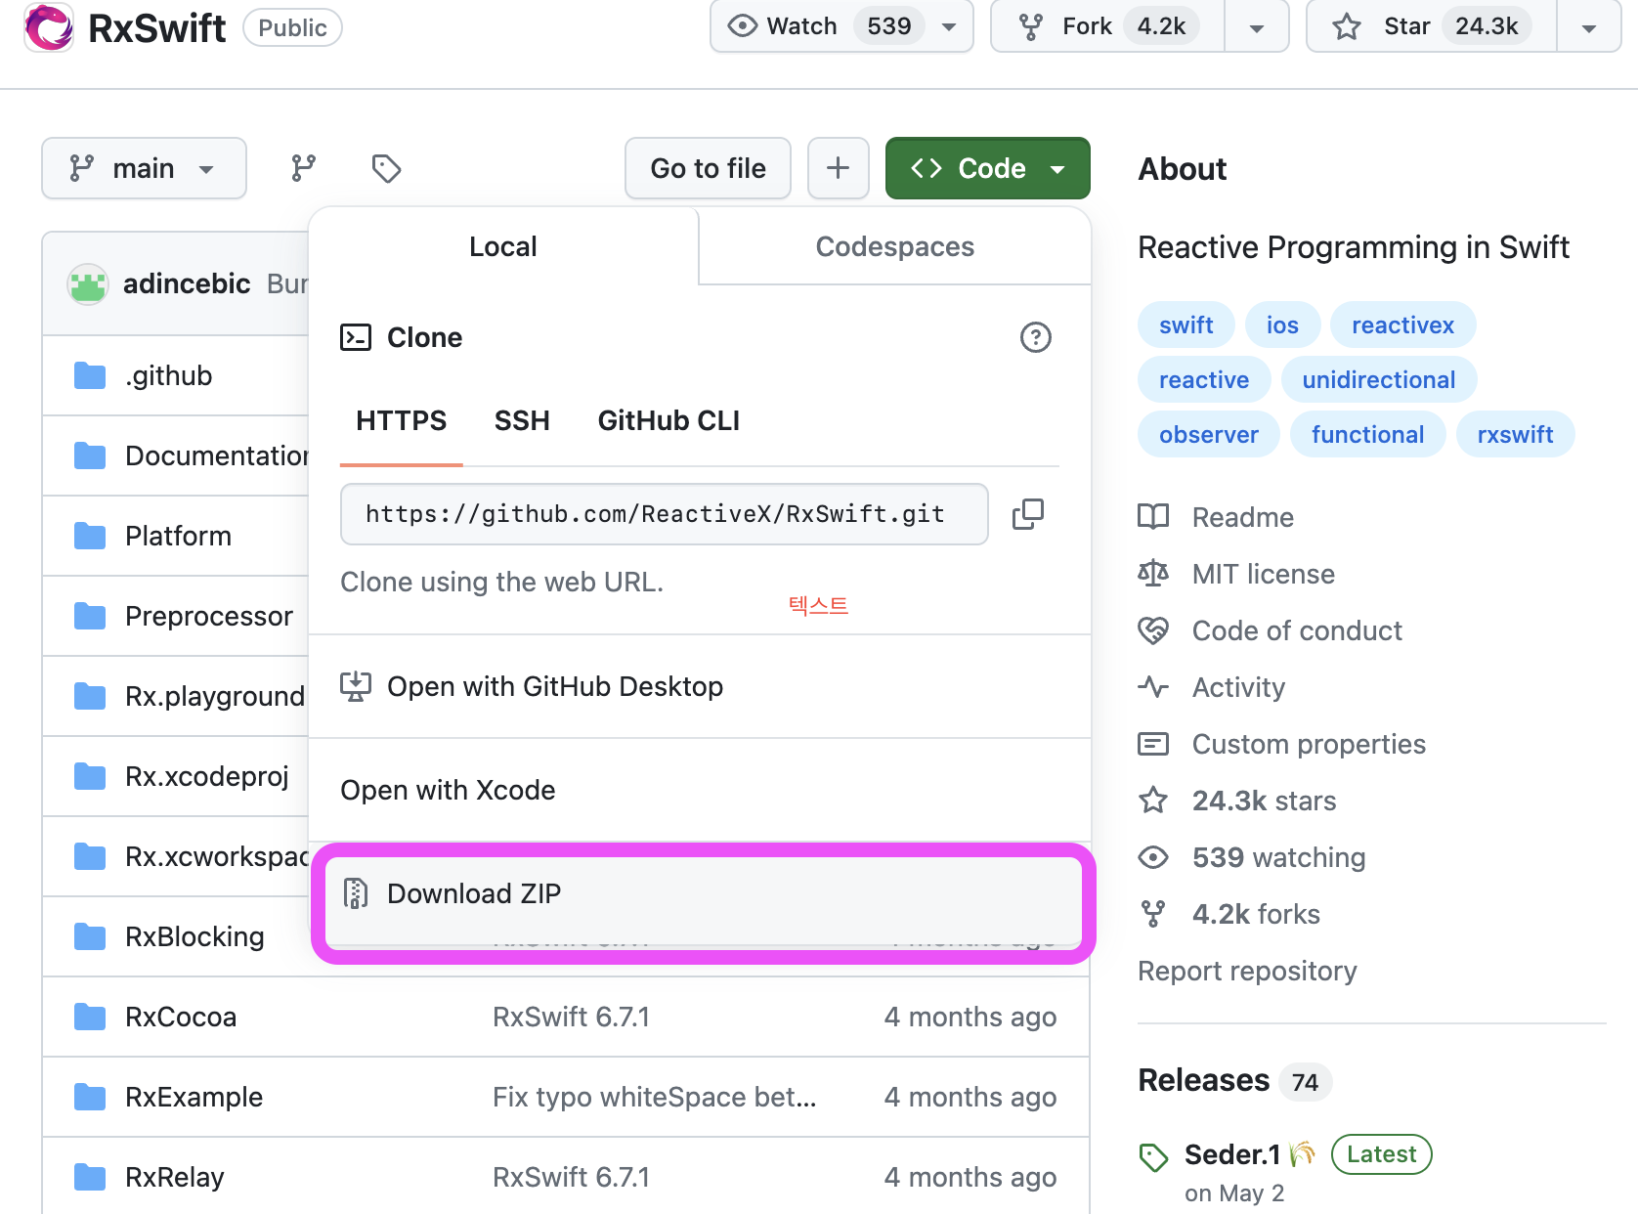The height and width of the screenshot is (1214, 1638).
Task: Expand the Star lists dropdown arrow
Action: point(1589,26)
